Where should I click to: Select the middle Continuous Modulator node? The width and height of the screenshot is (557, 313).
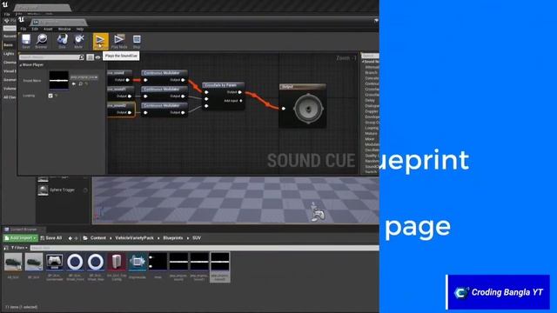coord(164,93)
